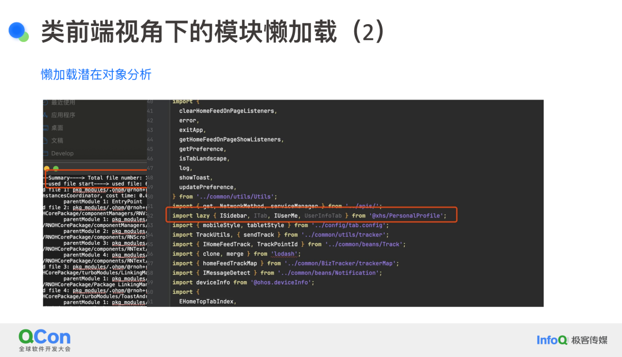Screen dimensions: 622x357
Task: Click the 'error,' import entry
Action: (x=189, y=120)
